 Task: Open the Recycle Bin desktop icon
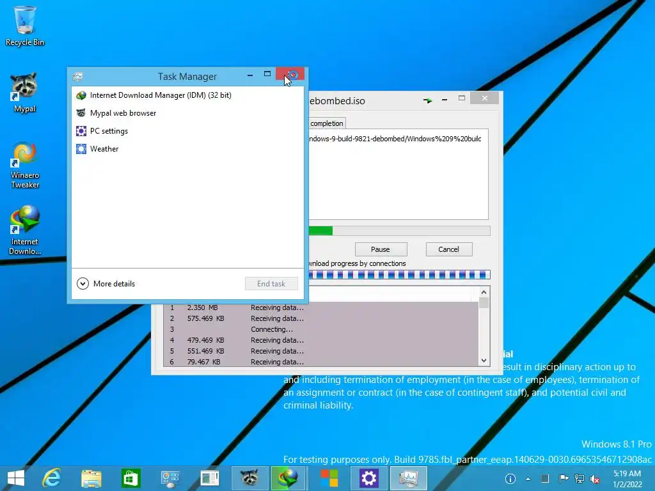(25, 26)
